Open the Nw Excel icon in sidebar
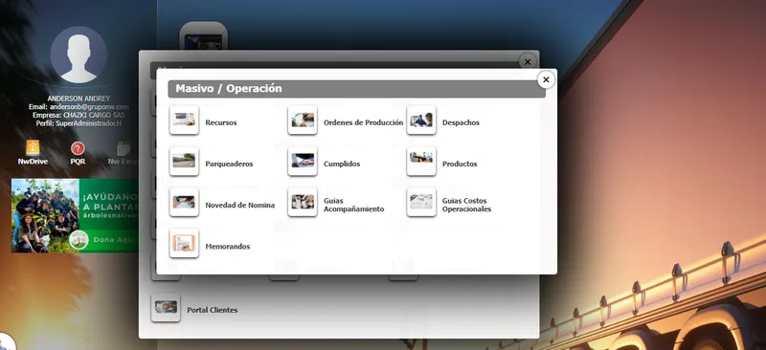Screen dimensions: 766x350 pyautogui.click(x=124, y=148)
